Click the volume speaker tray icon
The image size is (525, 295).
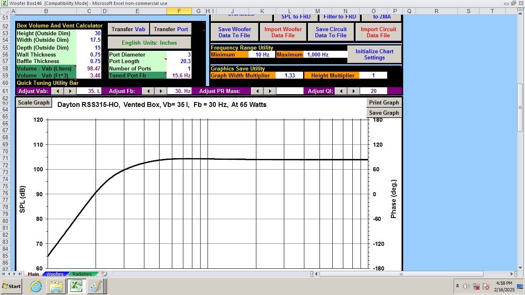click(x=466, y=286)
